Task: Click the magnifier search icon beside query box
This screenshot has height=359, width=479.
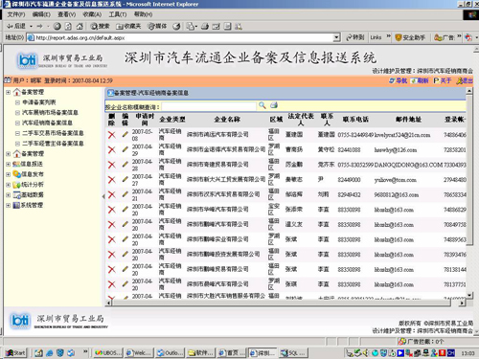Action: [x=262, y=105]
